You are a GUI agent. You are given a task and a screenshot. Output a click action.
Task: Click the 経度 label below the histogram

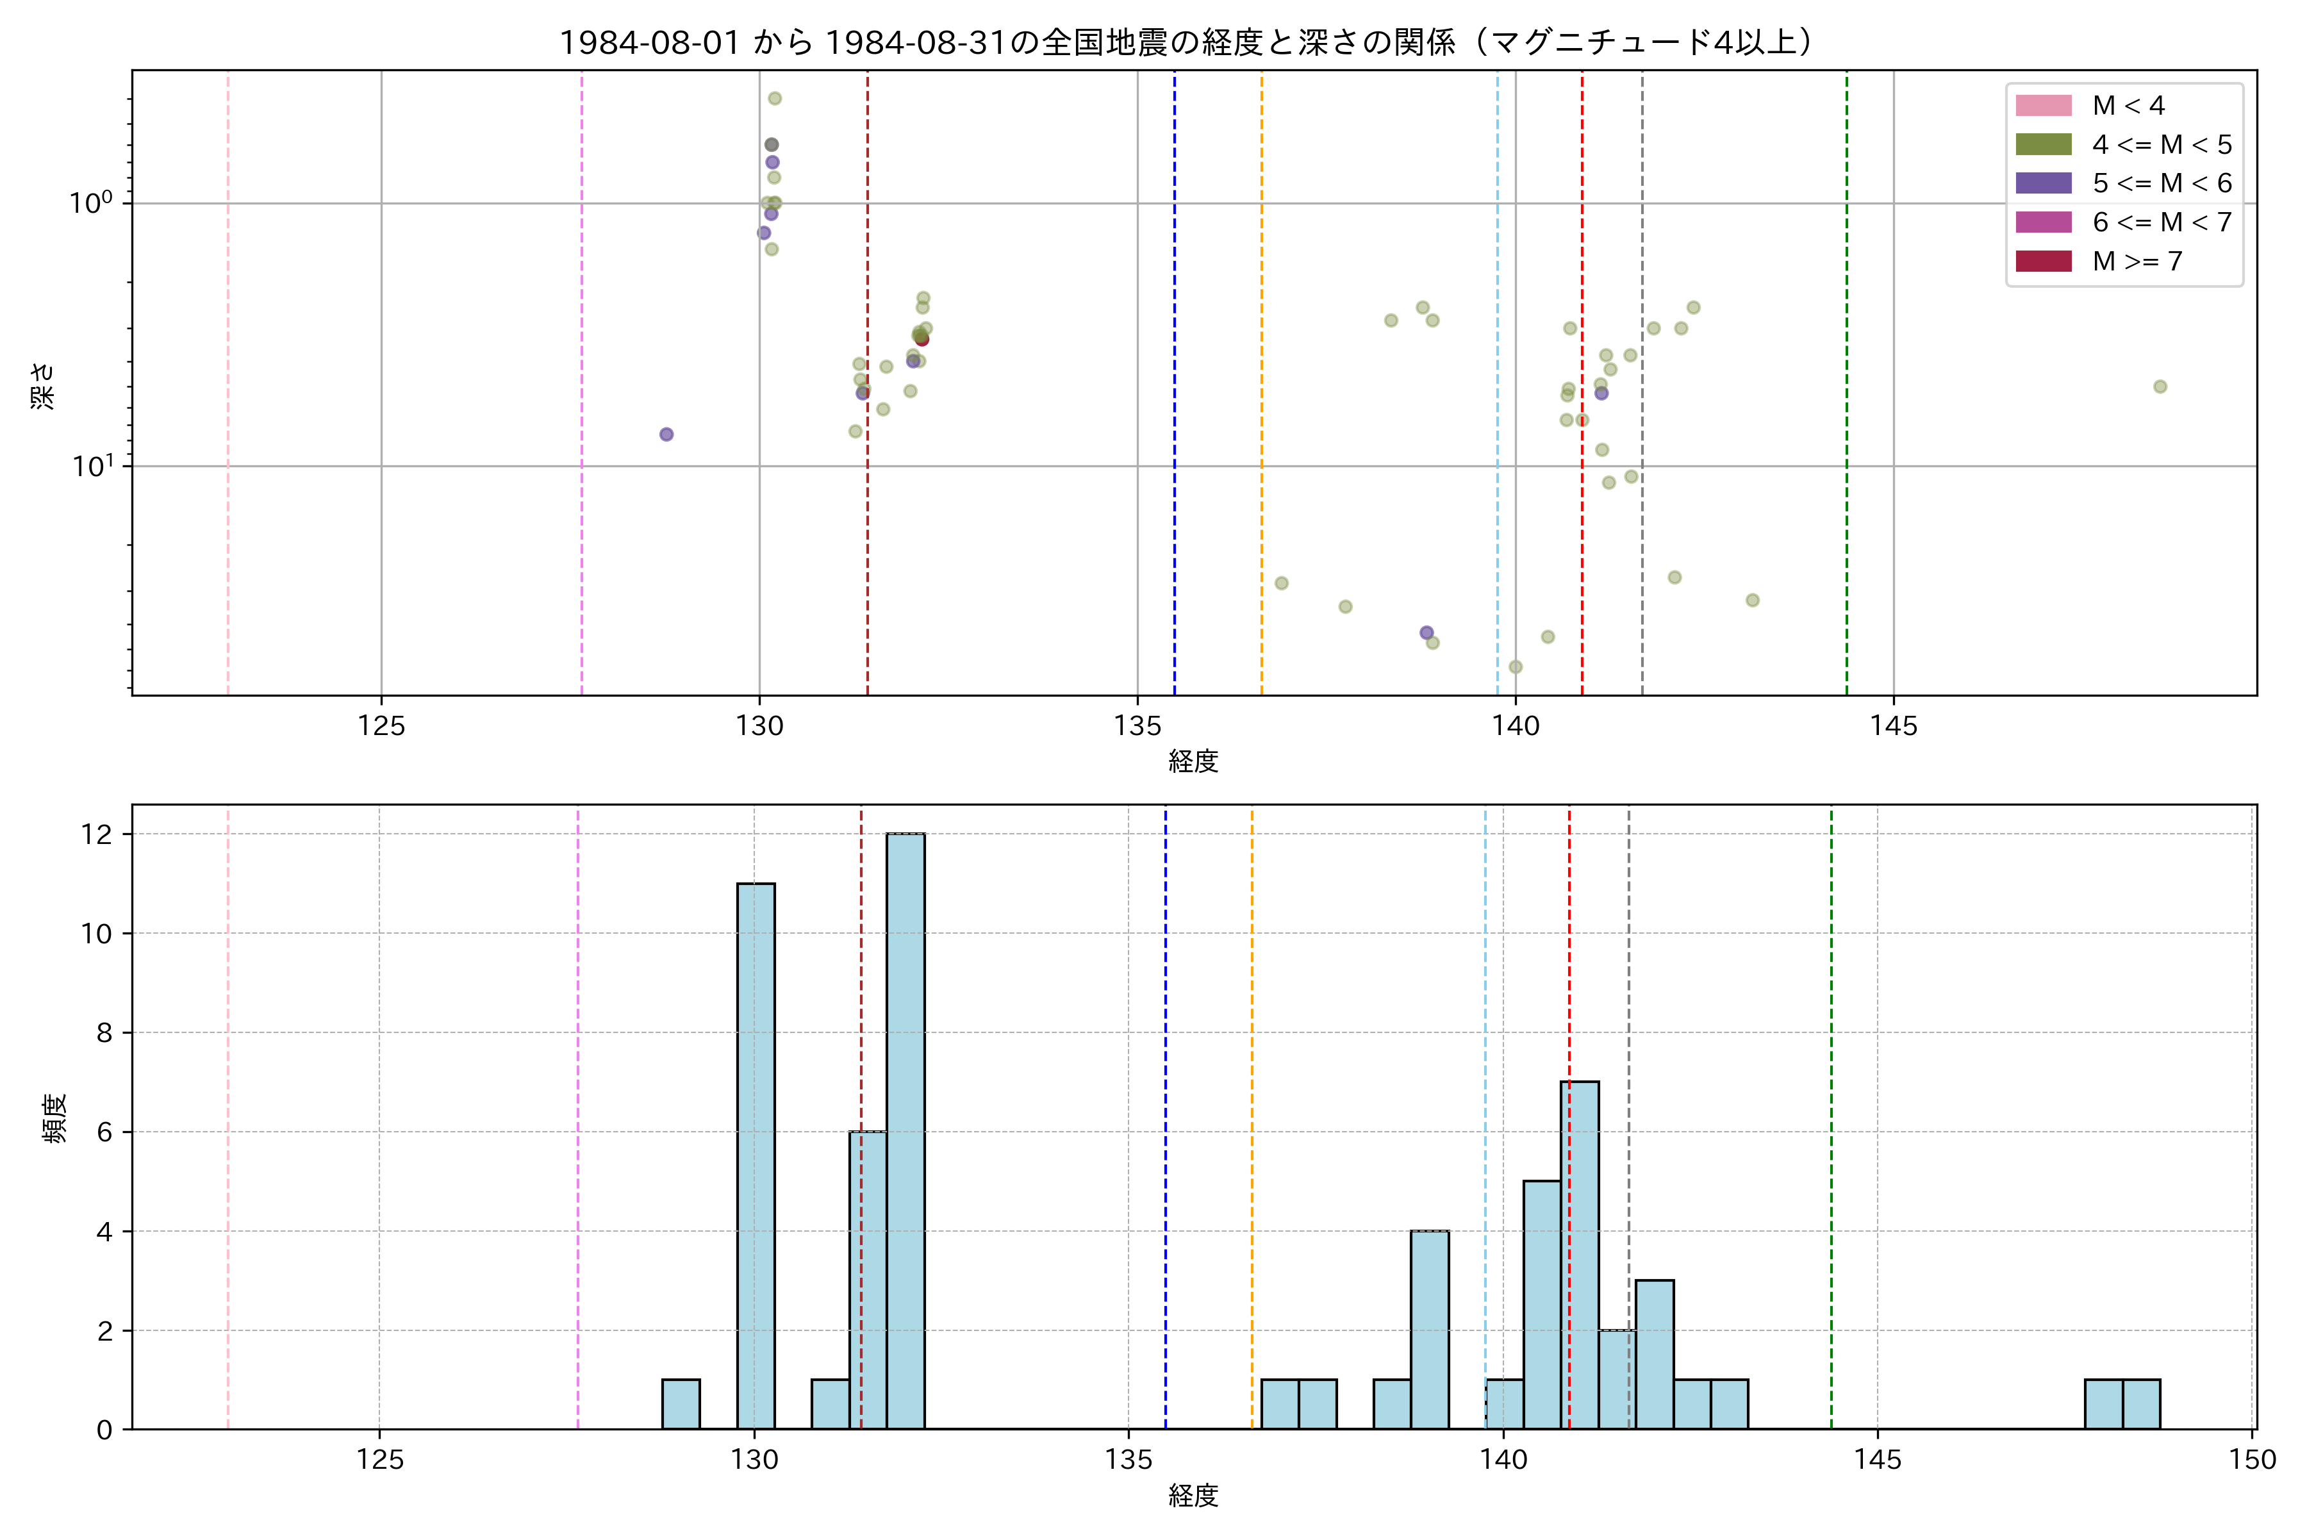pyautogui.click(x=1193, y=1496)
